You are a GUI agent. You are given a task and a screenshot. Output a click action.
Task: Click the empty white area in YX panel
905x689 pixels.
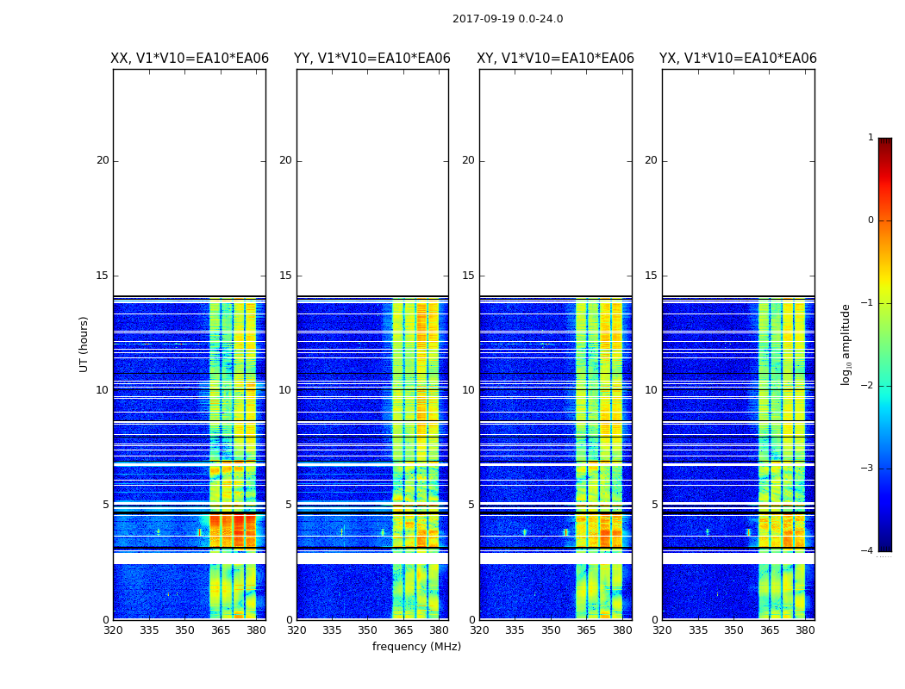pyautogui.click(x=738, y=181)
